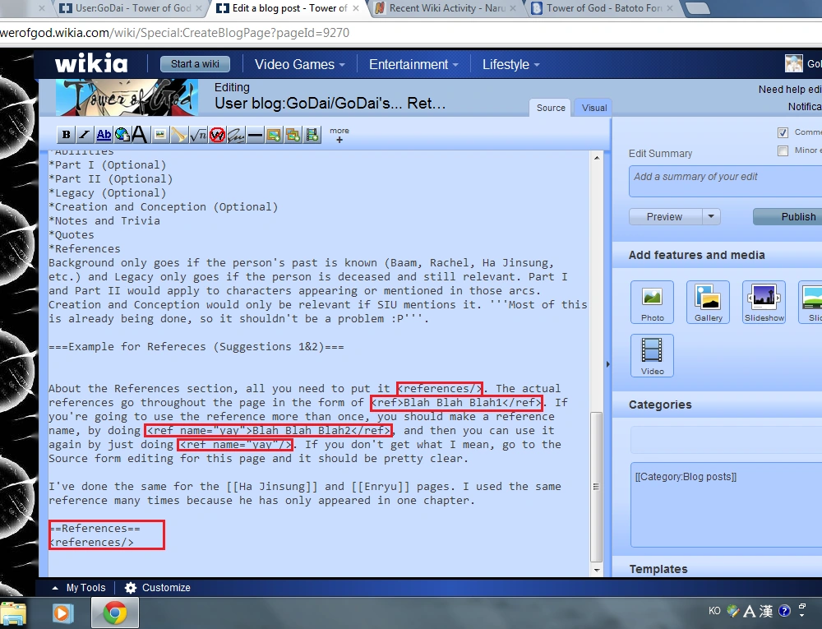Open Tower of God wiki logo image
This screenshot has width=822, height=629.
tap(127, 98)
